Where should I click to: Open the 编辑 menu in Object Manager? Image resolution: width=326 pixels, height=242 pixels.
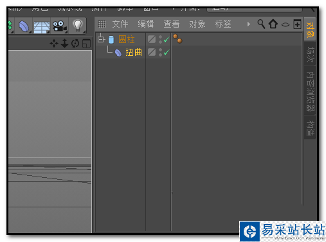point(146,24)
